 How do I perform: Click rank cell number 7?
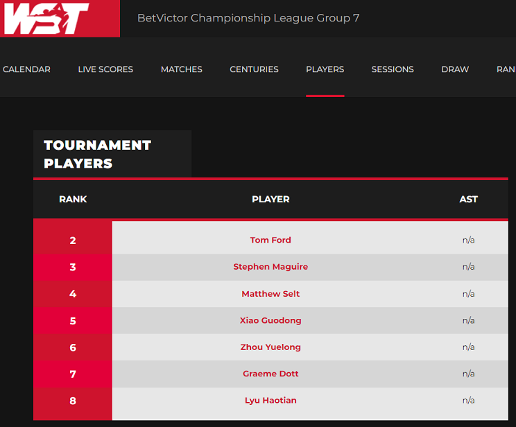point(73,374)
